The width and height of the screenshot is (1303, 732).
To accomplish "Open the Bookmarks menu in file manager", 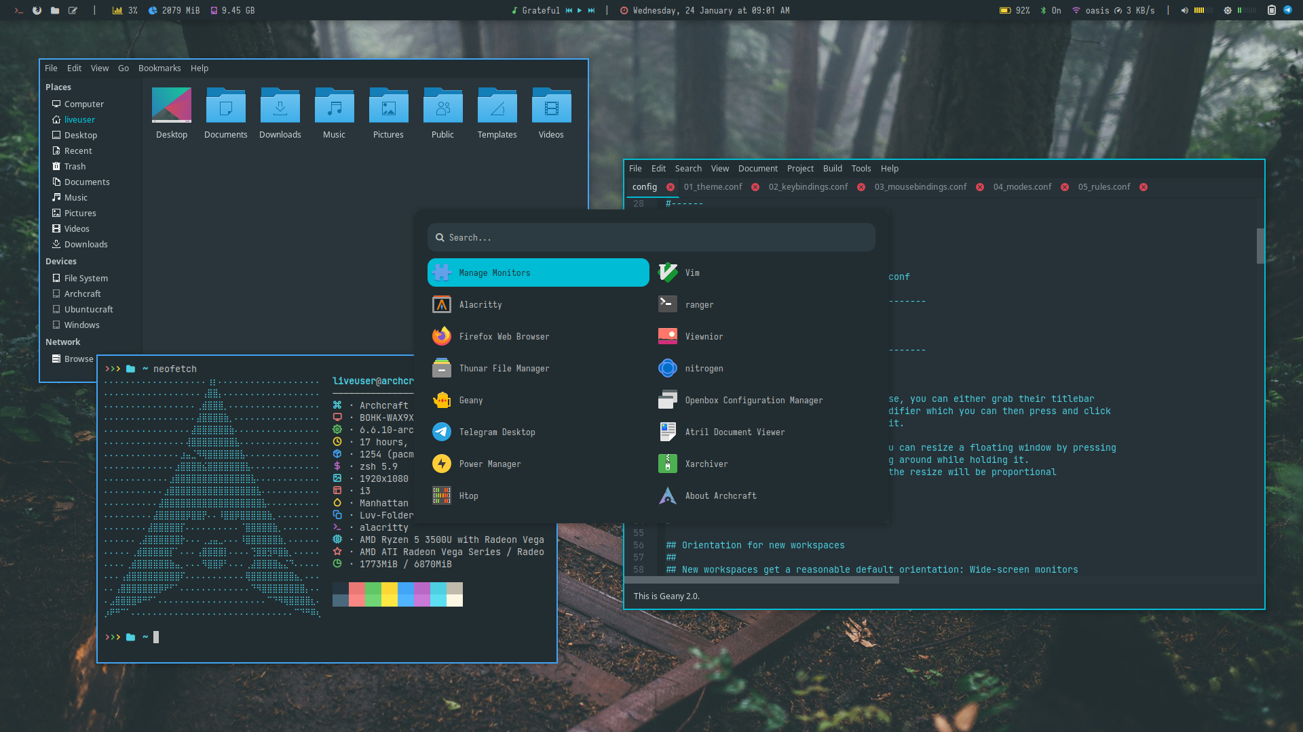I will 159,68.
